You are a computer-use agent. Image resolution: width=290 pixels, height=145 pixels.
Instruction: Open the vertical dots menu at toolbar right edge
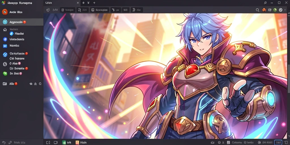pyautogui.click(x=285, y=10)
